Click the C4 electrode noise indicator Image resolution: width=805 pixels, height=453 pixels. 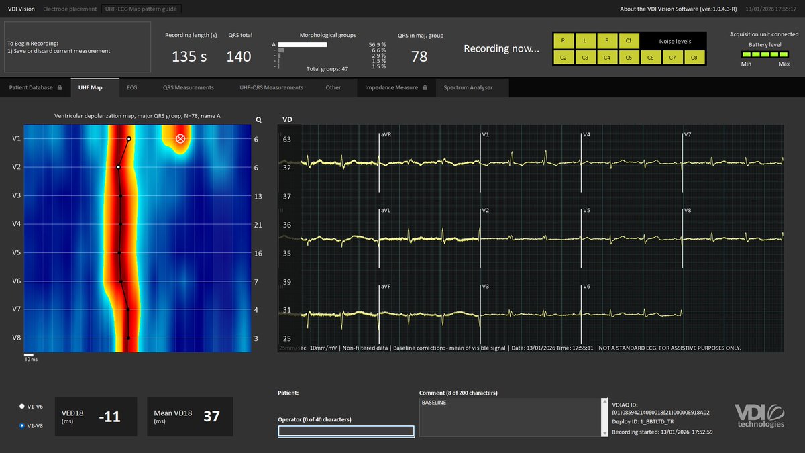[606, 58]
